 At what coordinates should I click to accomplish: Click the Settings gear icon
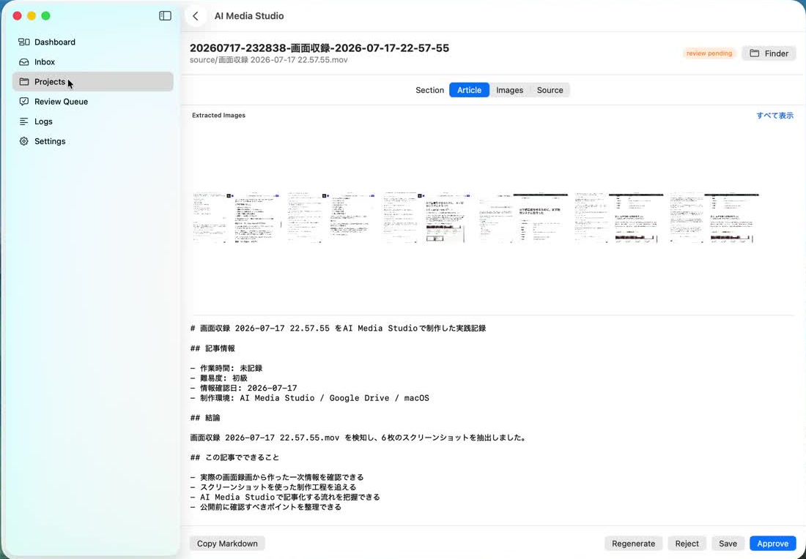click(x=24, y=141)
